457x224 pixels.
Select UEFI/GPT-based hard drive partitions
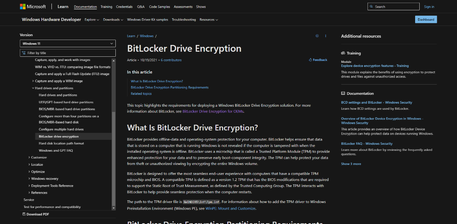pyautogui.click(x=66, y=102)
